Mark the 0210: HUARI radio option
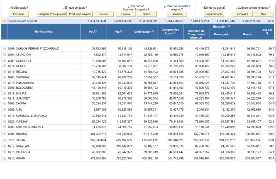 click(5, 158)
